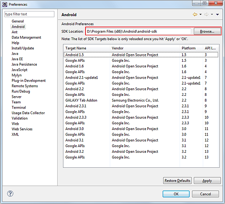Screen dimensions: 225x204
Task: Select the Android 1.5 target row
Action: [x=141, y=55]
